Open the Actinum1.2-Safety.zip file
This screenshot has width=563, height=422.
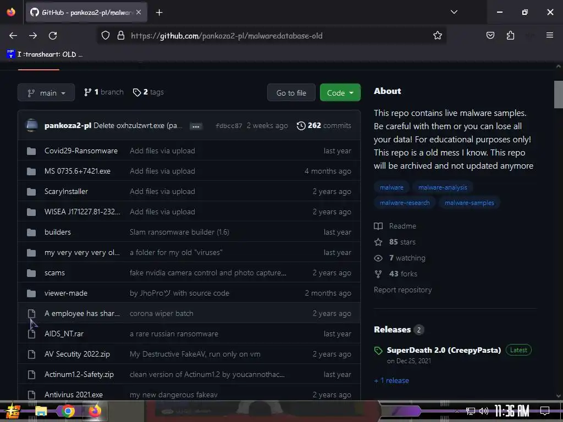pyautogui.click(x=79, y=375)
